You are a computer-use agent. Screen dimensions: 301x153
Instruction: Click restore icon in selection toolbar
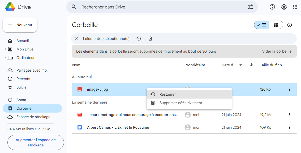coord(139,39)
